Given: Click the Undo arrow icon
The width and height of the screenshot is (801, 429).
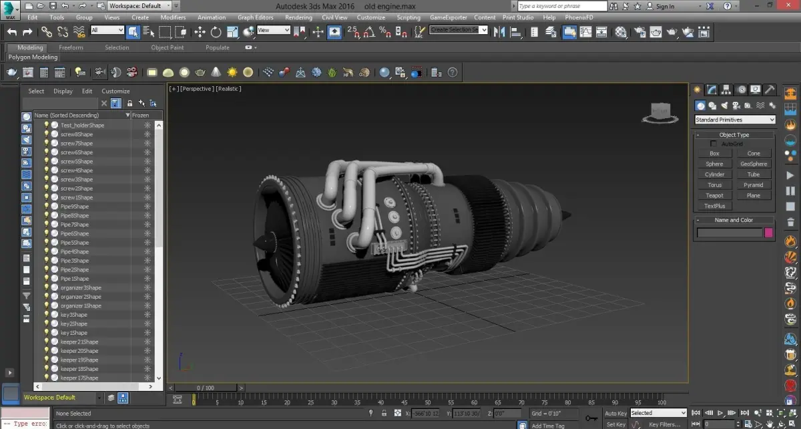Looking at the screenshot, I should click(x=11, y=31).
